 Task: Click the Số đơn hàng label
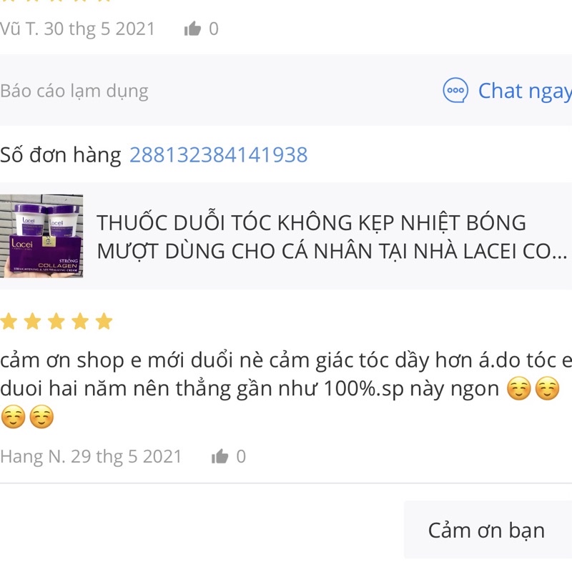pyautogui.click(x=61, y=154)
